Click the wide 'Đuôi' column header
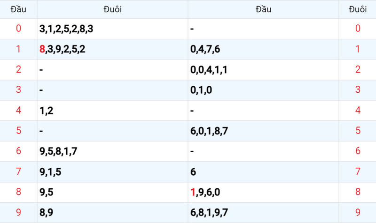This screenshot has width=376, height=223. point(112,9)
